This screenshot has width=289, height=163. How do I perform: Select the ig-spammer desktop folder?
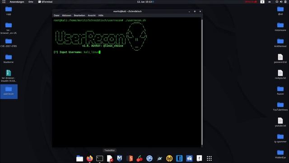(x=280, y=138)
